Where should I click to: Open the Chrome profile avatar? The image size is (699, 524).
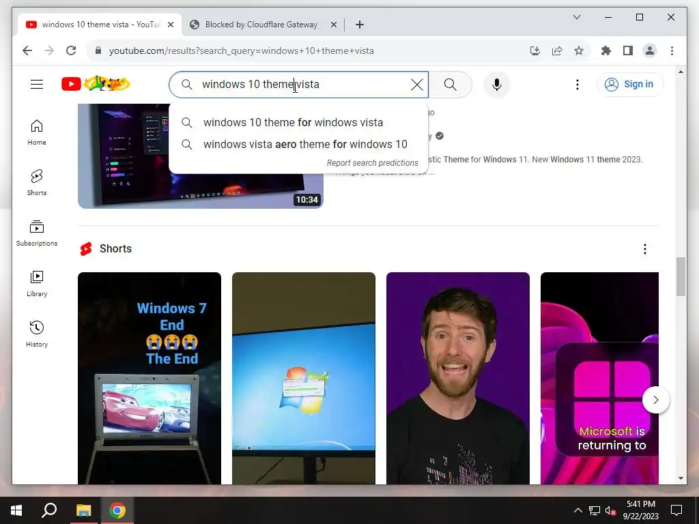(x=650, y=50)
